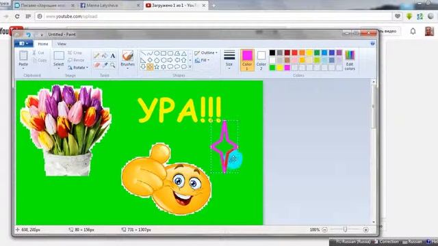The width and height of the screenshot is (438, 246).
Task: Click the Undo arrow in Paint title bar
Action: tap(29, 35)
